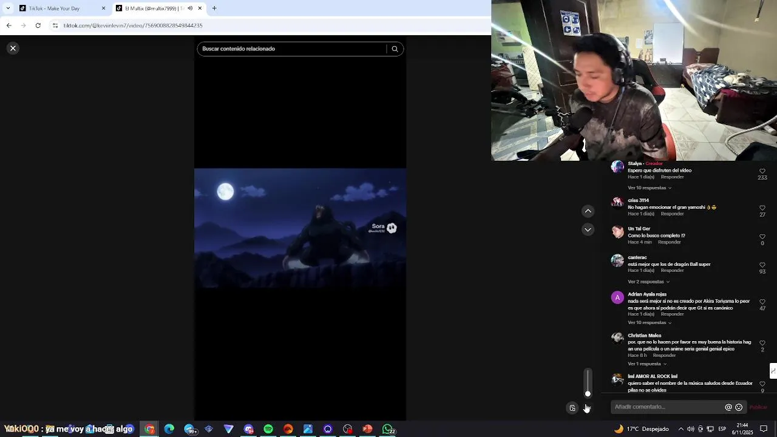Like Adrian Ayala rojas's comment heart
777x437 pixels.
762,302
